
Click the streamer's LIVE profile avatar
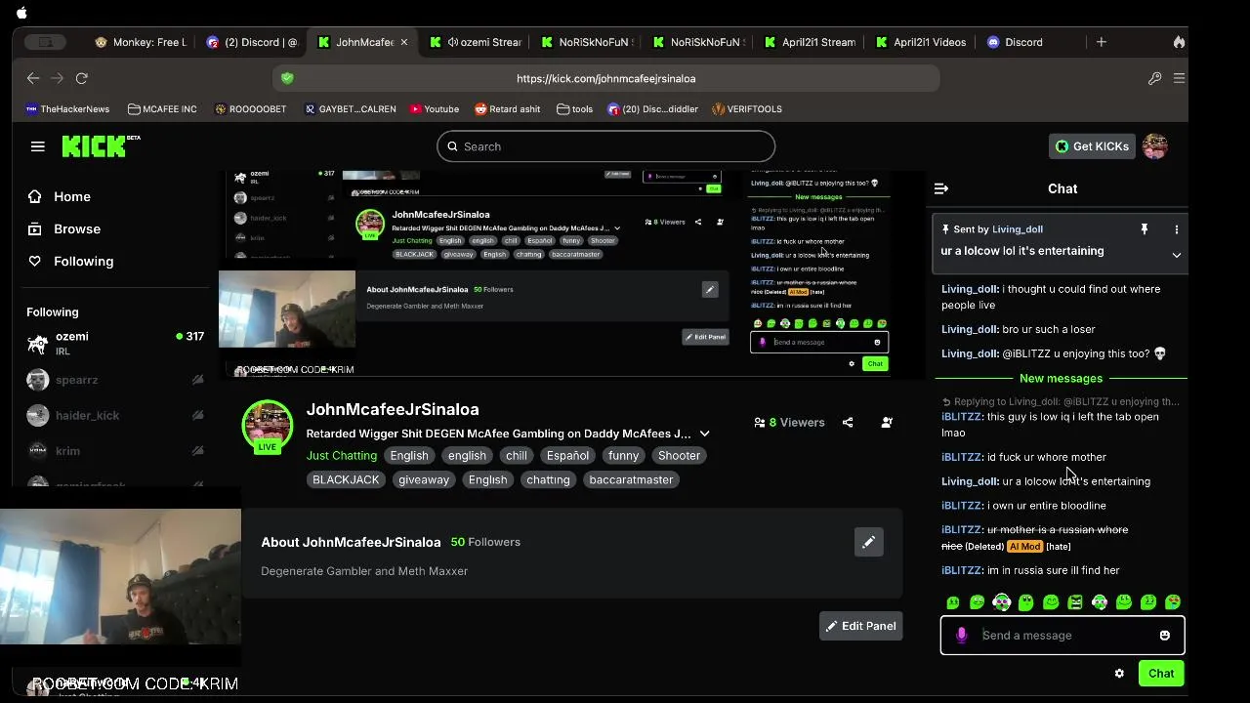[268, 428]
